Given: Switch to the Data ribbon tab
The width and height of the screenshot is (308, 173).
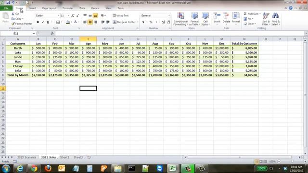Looking at the screenshot, I should [82, 8].
